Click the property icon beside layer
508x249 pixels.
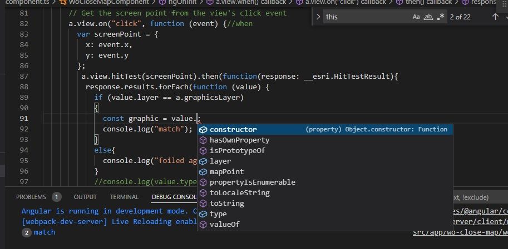[203, 161]
